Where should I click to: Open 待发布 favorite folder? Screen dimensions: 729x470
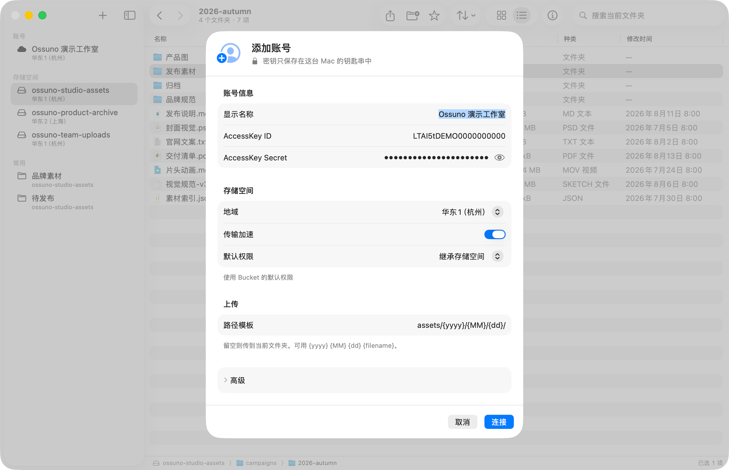point(74,202)
